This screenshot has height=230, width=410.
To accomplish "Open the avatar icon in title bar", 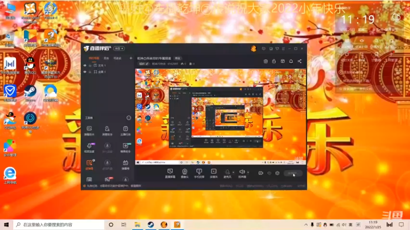I will (x=253, y=49).
